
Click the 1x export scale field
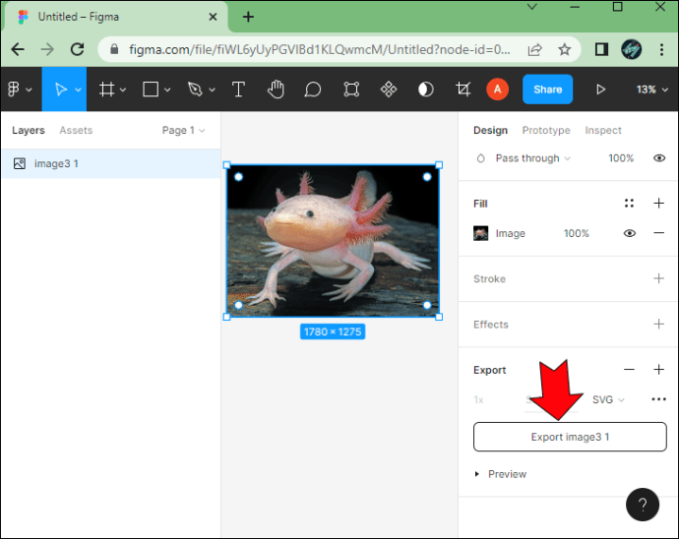coord(478,399)
